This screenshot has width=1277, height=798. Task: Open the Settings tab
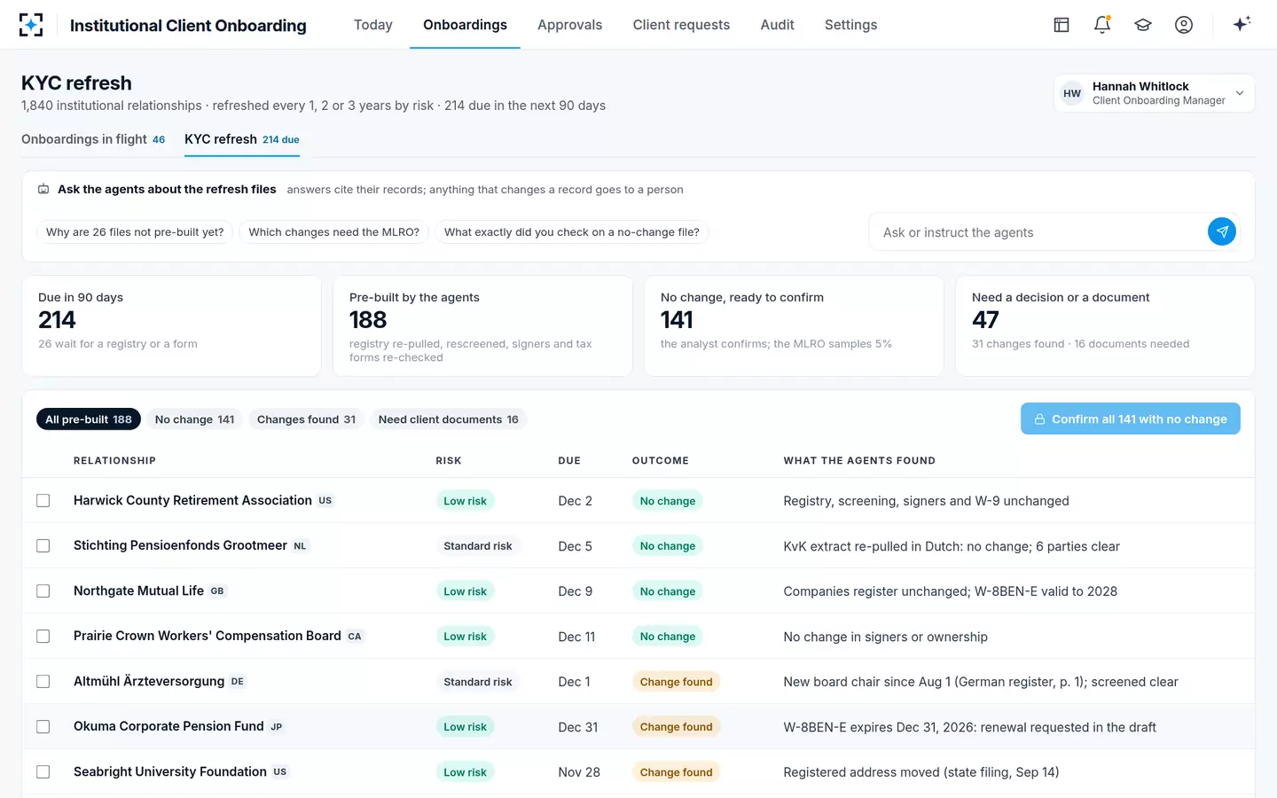(x=850, y=25)
